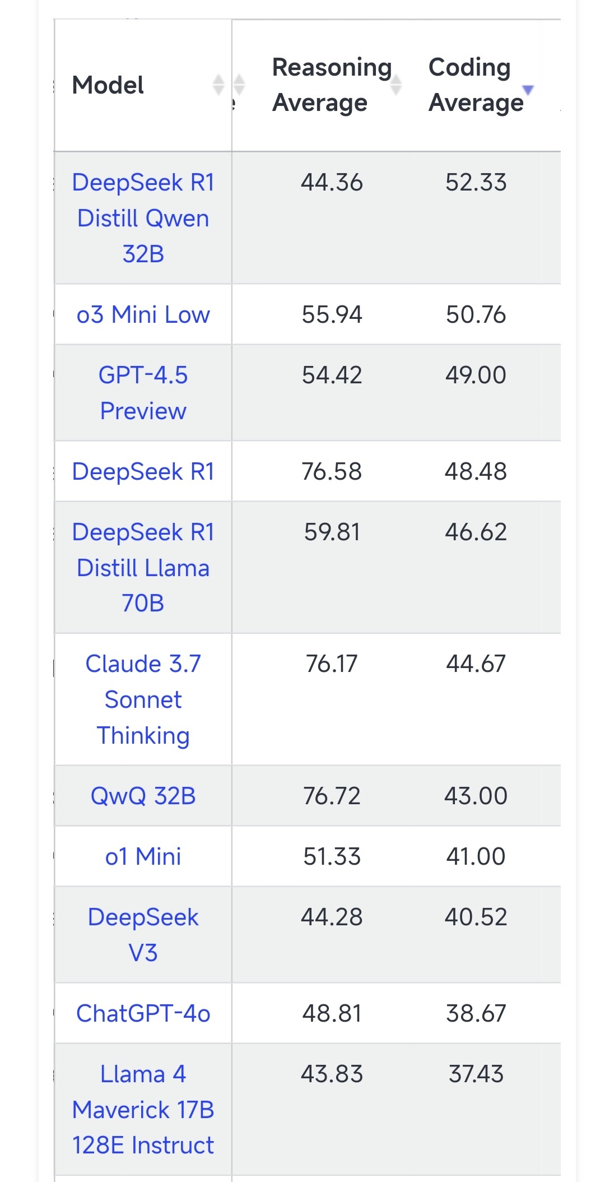
Task: Open DeepSeek R1 Distill Qwen 32B link
Action: [143, 218]
